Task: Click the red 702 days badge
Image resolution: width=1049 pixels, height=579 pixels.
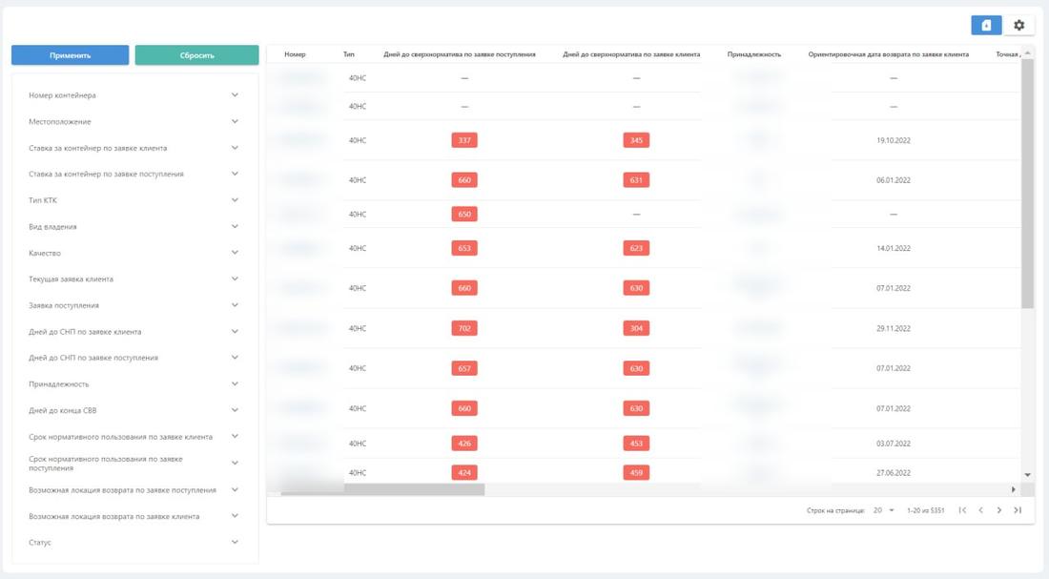Action: (x=464, y=329)
